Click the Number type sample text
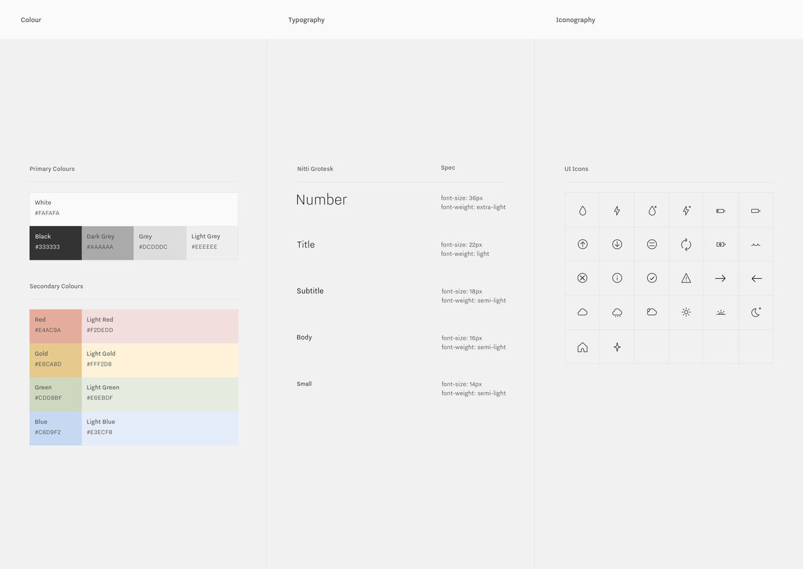 (321, 200)
